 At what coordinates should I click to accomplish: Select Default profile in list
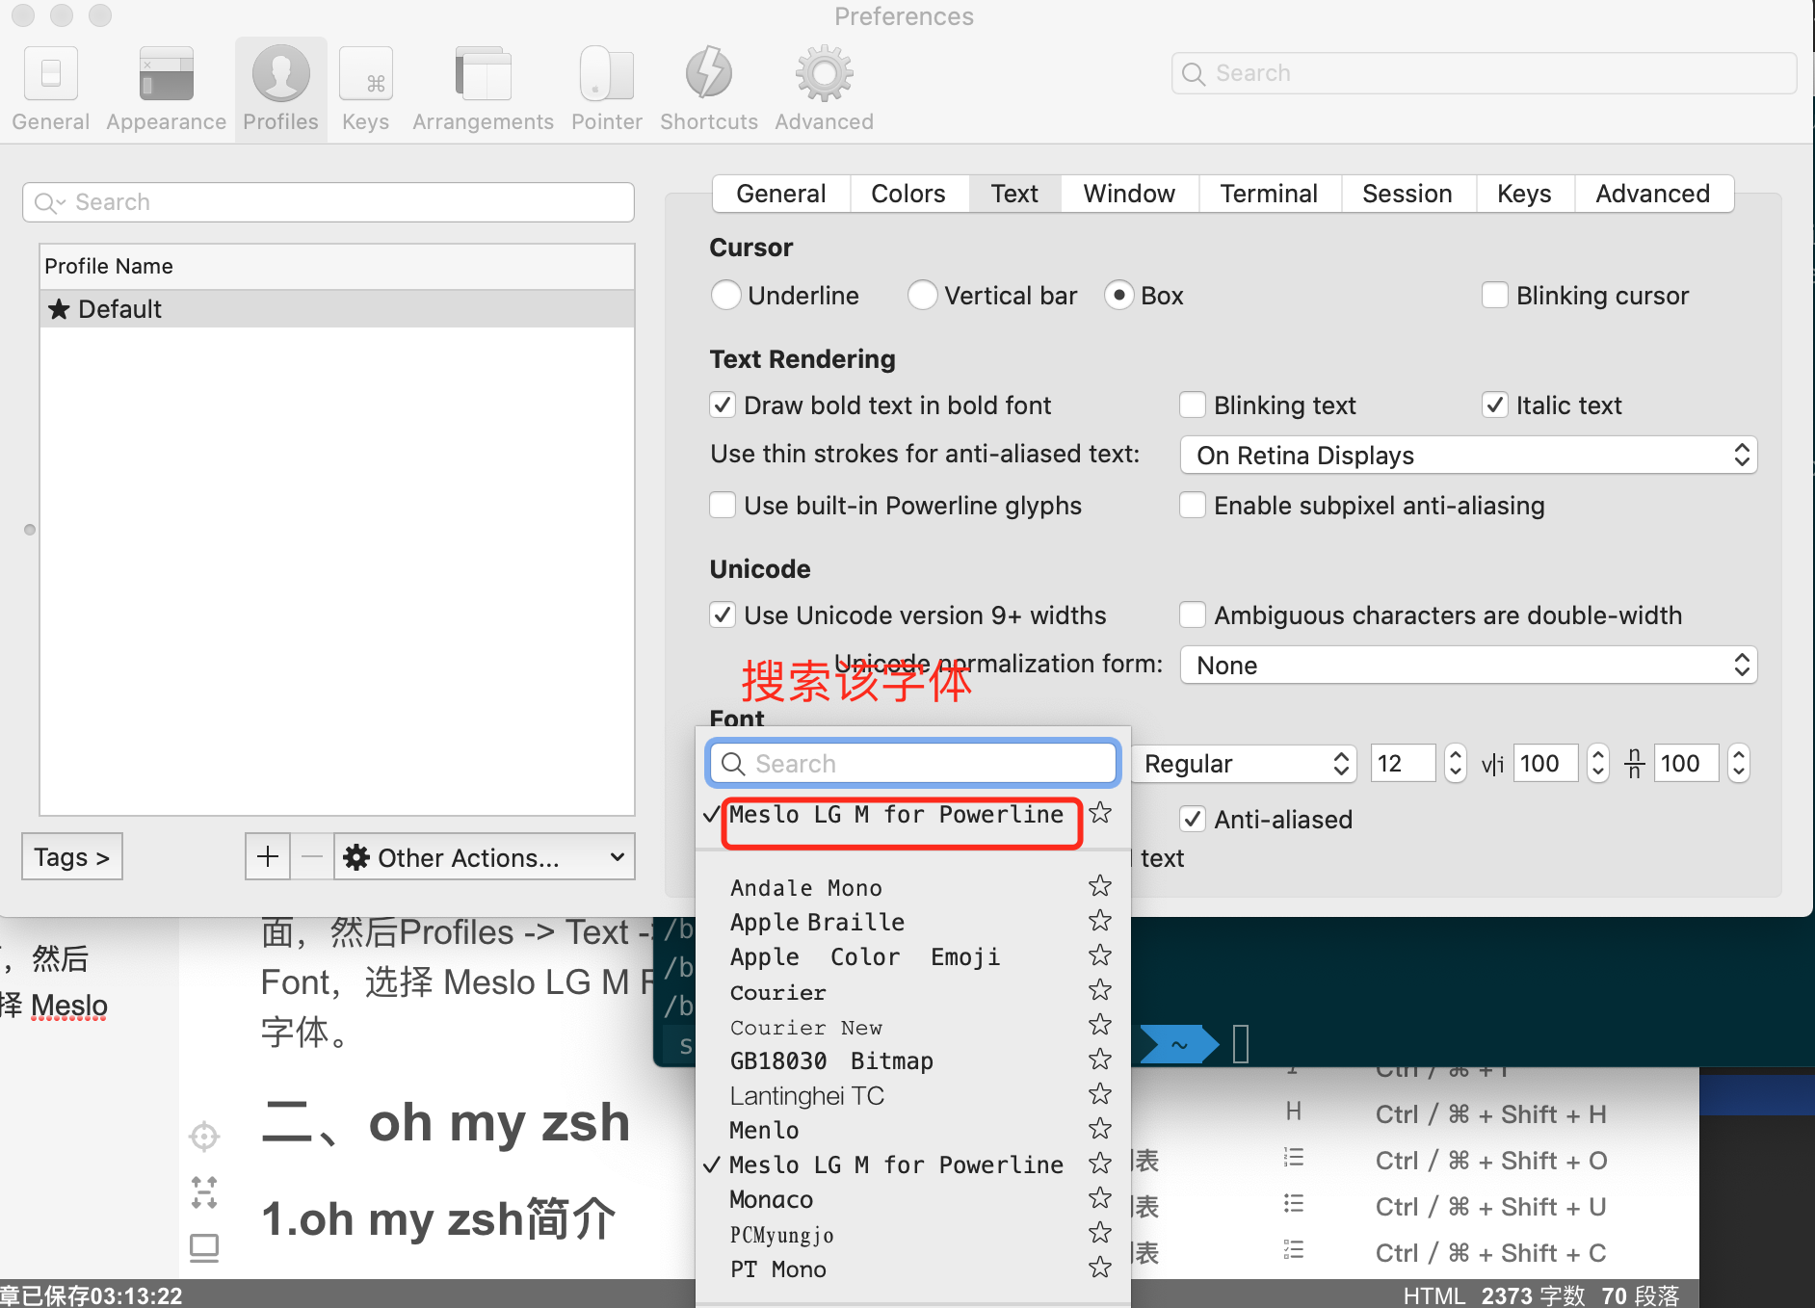tap(337, 309)
